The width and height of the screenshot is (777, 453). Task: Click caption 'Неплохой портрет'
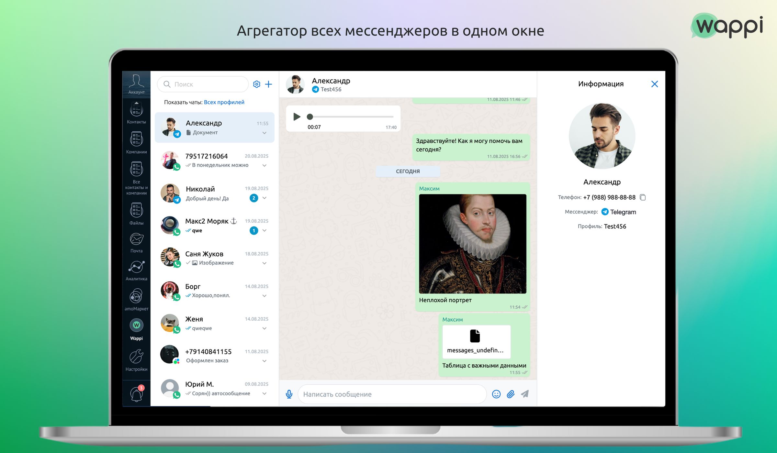click(x=445, y=300)
